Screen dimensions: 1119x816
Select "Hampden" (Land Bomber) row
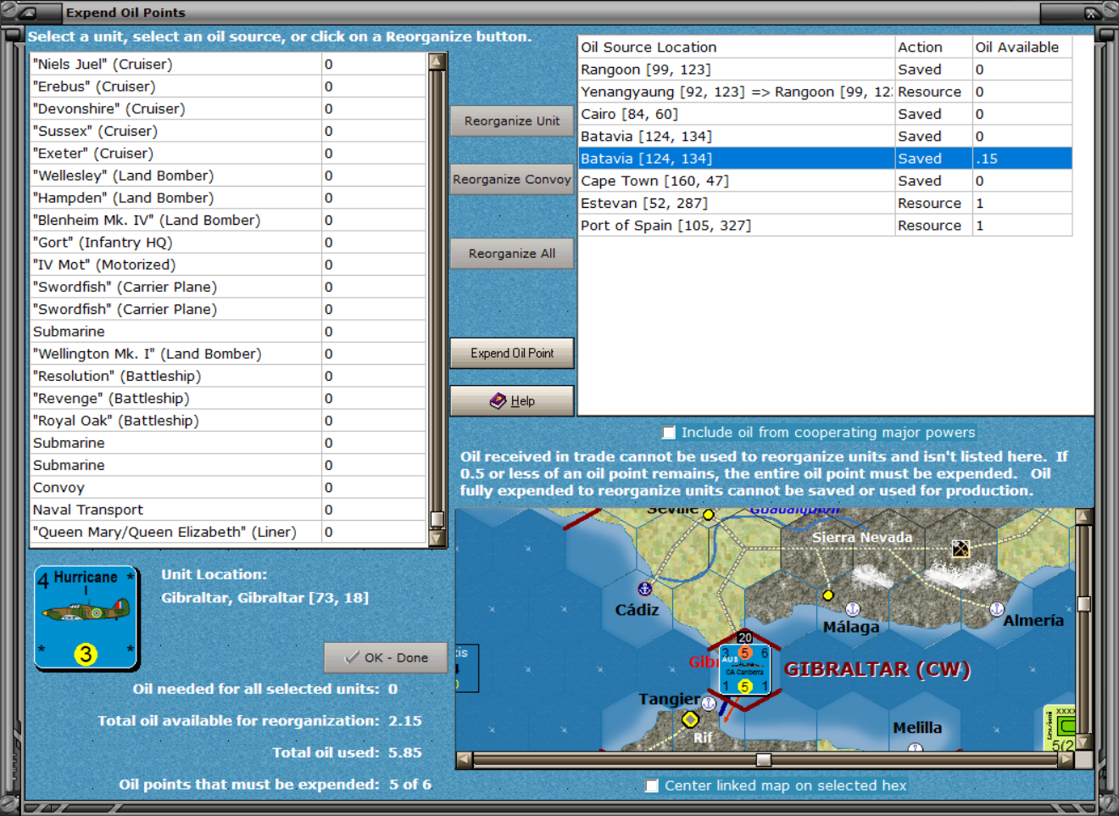[228, 198]
